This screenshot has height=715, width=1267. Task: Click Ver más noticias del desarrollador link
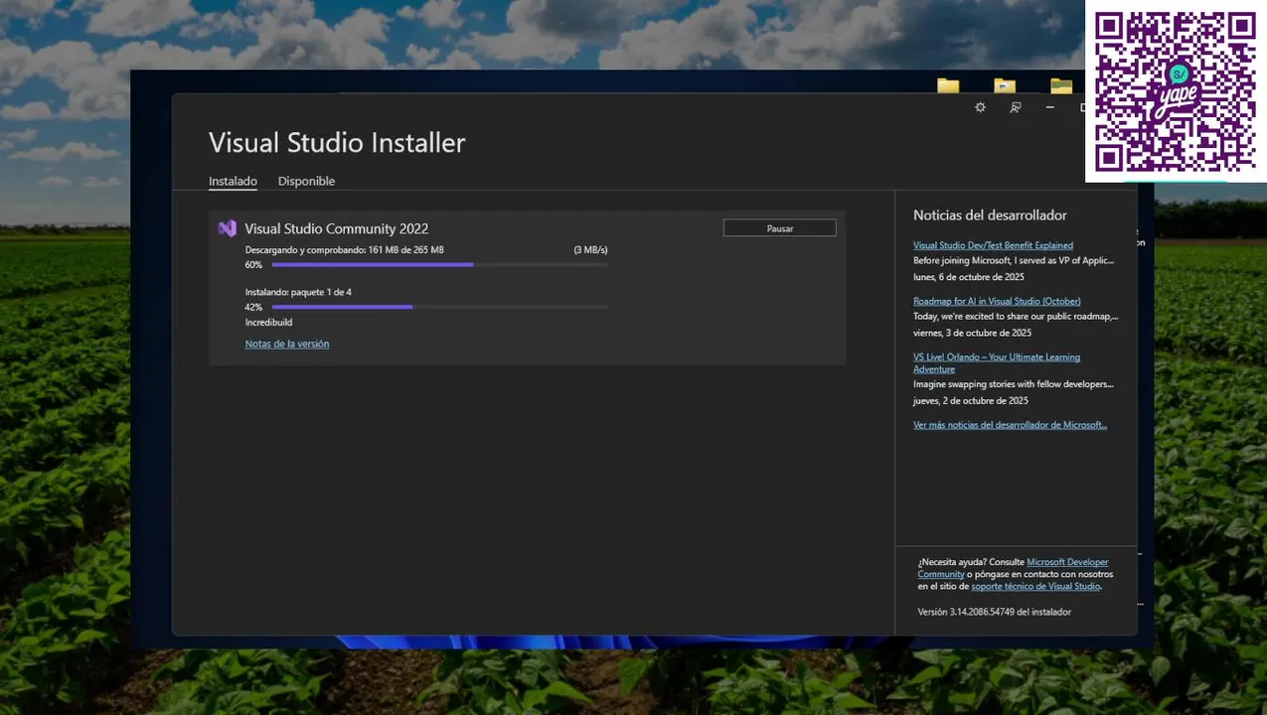[x=1010, y=425]
